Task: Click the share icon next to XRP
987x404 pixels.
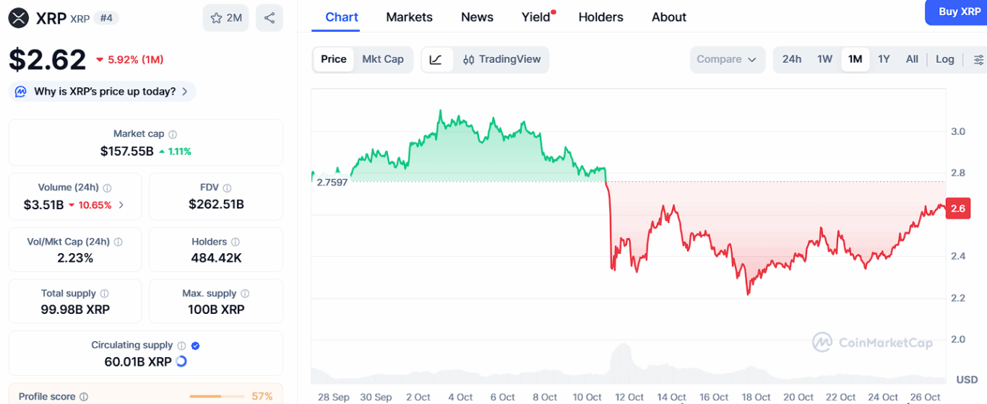Action: 270,18
